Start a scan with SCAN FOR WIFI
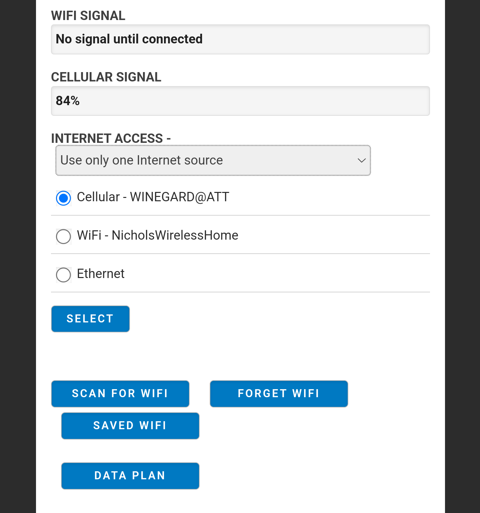Image resolution: width=480 pixels, height=513 pixels. (120, 394)
